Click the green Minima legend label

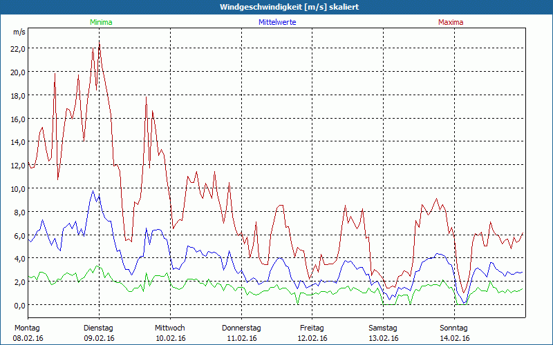coord(100,22)
